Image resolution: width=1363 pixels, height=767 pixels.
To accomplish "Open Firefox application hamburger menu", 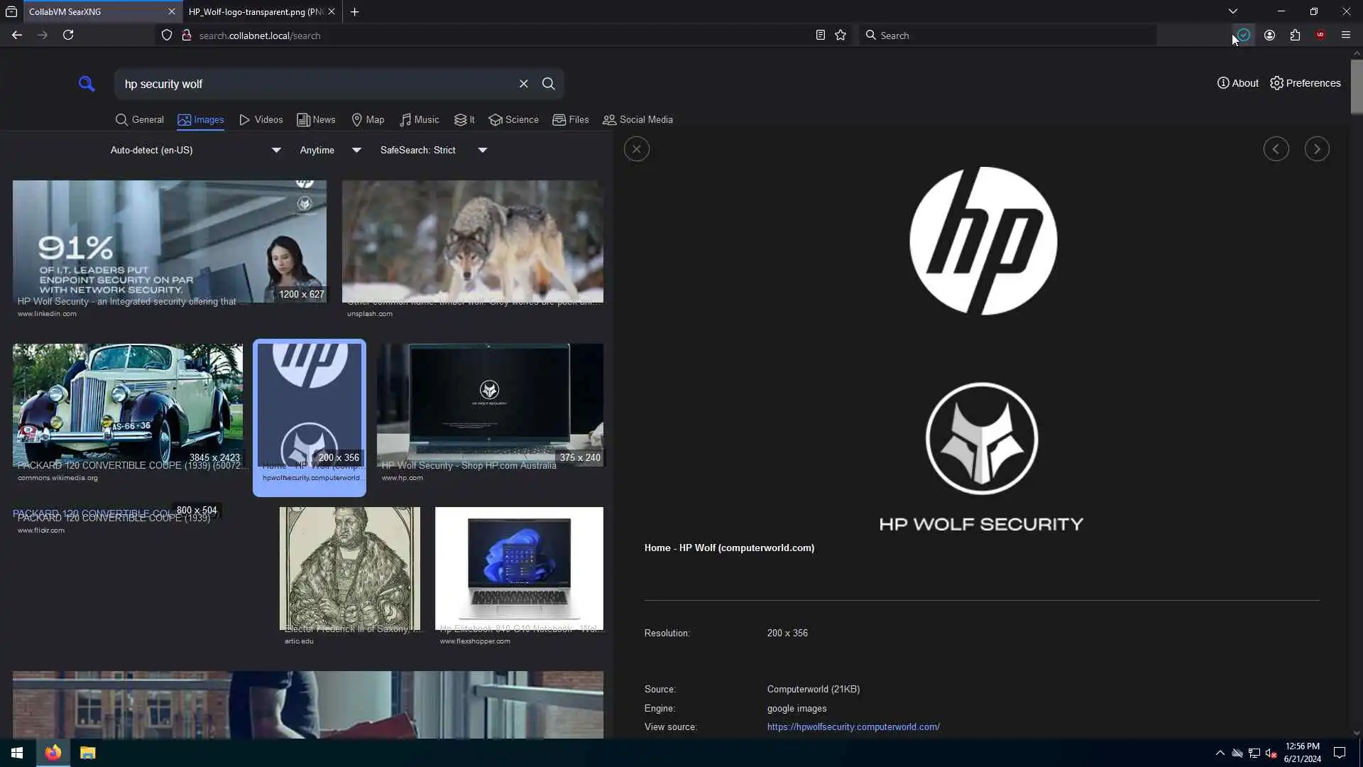I will click(x=1345, y=36).
